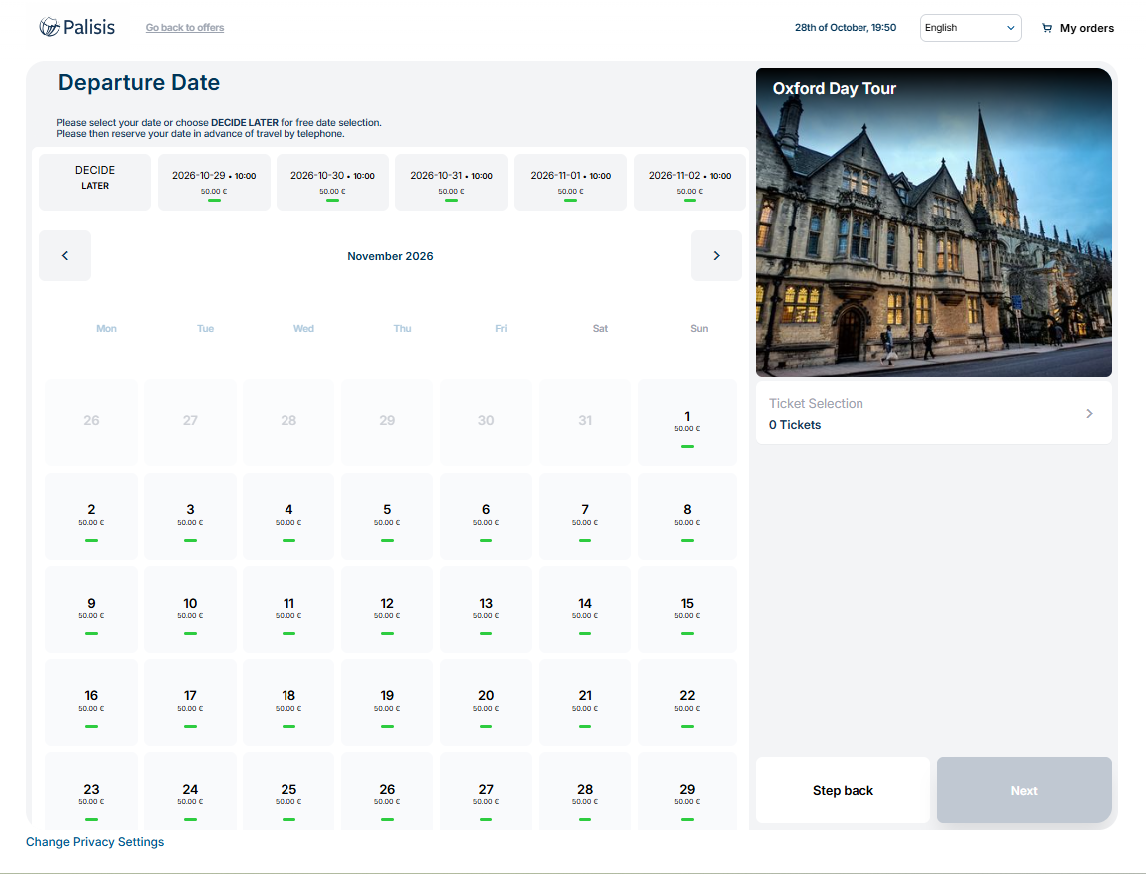
Task: Select November 20 in the calendar
Action: click(x=486, y=703)
